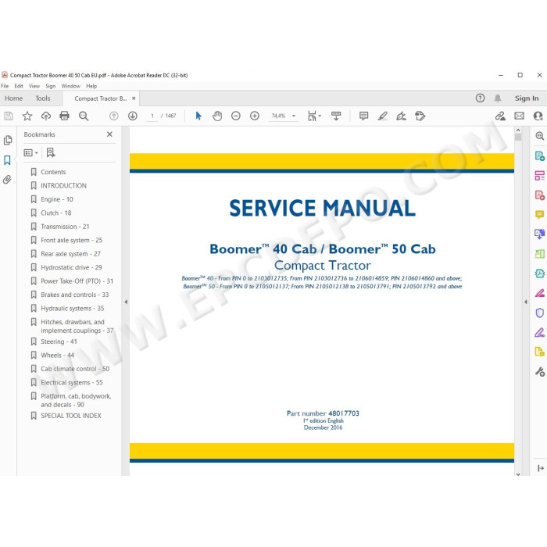
Task: Click the Save file icon
Action: 9,116
